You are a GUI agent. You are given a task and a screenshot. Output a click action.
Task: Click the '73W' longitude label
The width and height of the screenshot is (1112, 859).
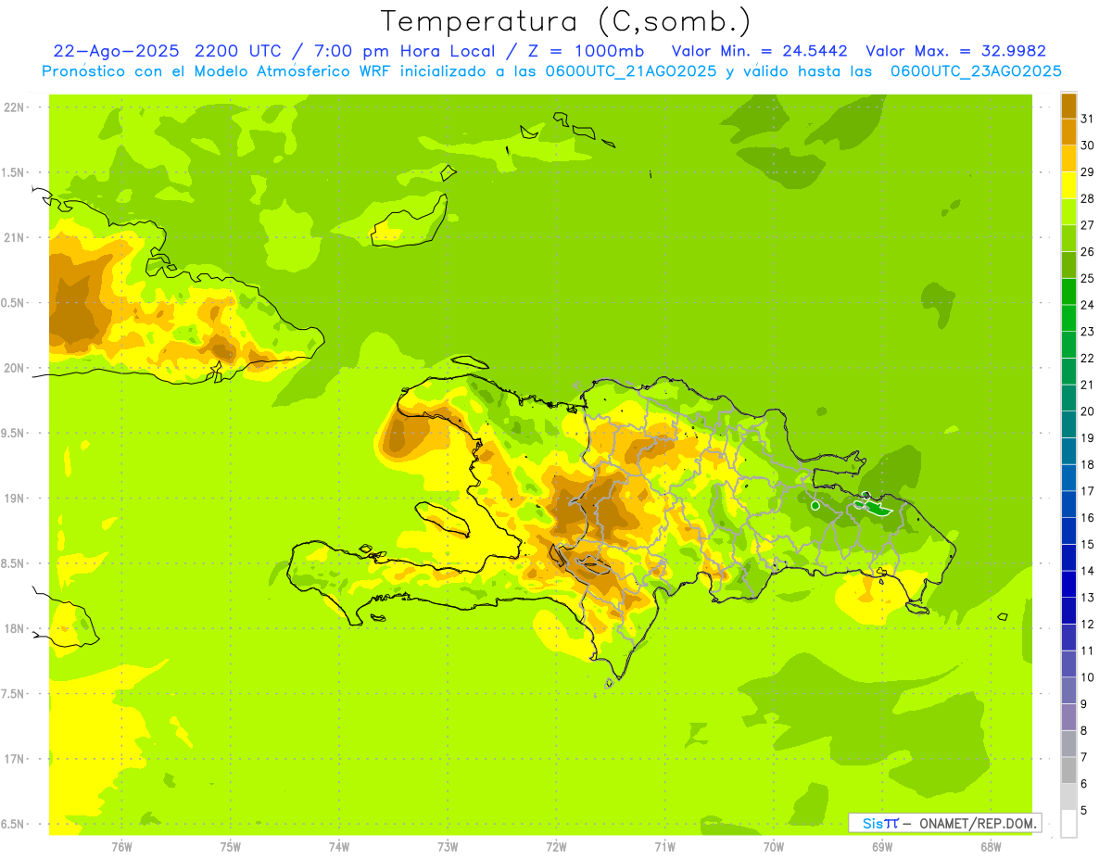[448, 846]
